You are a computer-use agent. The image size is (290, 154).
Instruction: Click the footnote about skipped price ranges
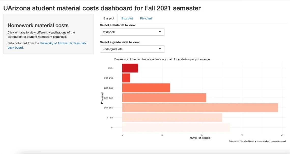[258, 141]
